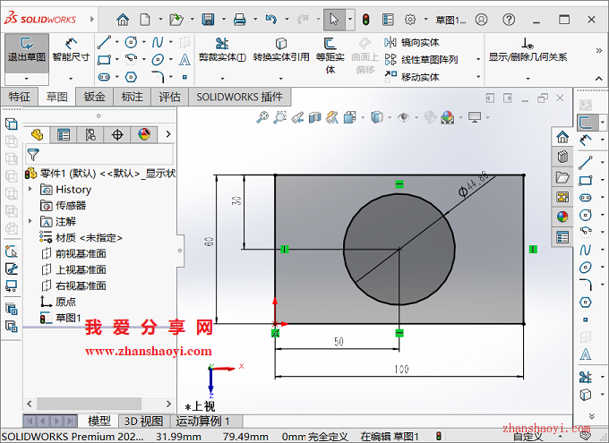The width and height of the screenshot is (609, 443).
Task: Open the Apply Scene dropdown arrow
Action: [461, 117]
